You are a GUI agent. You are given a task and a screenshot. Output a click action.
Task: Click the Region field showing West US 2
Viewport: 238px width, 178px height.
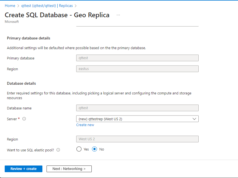[x=137, y=139]
